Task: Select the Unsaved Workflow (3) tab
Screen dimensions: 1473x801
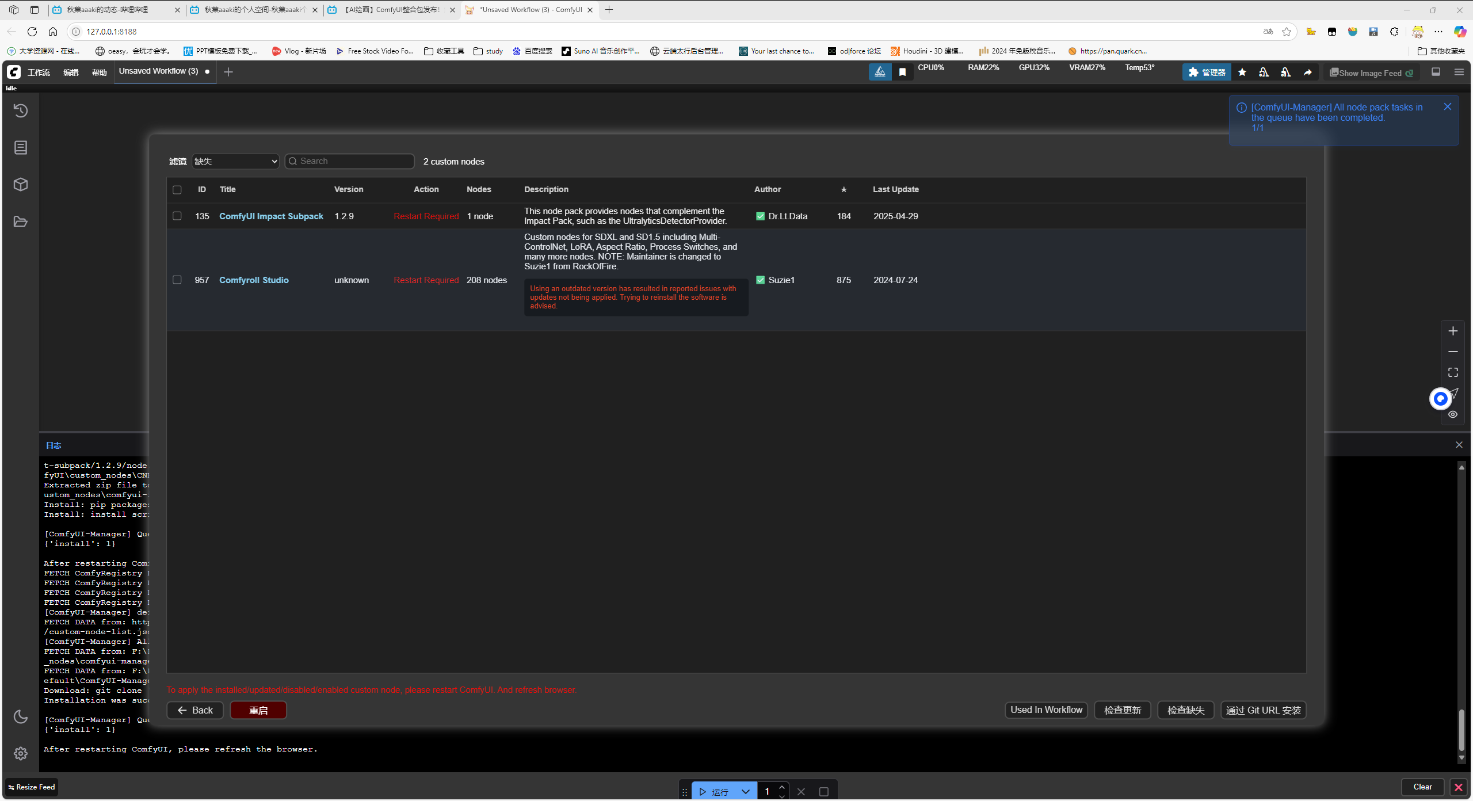Action: [165, 71]
